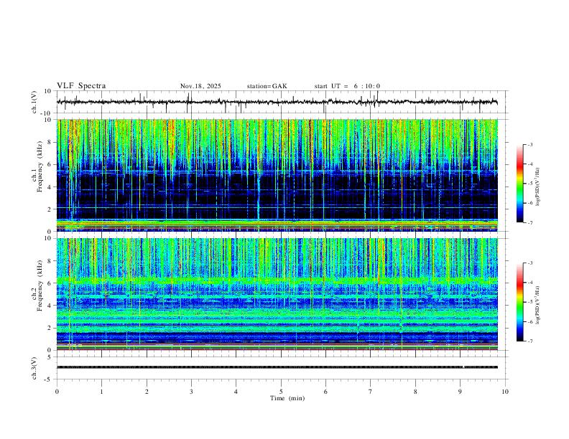Click the time axis tick label '7'

click(371, 392)
